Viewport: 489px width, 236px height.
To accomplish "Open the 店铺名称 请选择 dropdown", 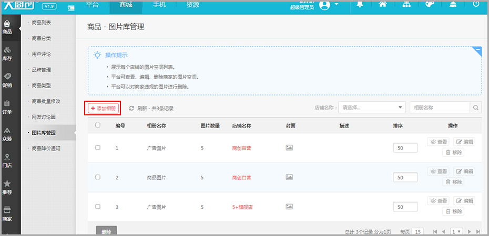I will point(372,108).
